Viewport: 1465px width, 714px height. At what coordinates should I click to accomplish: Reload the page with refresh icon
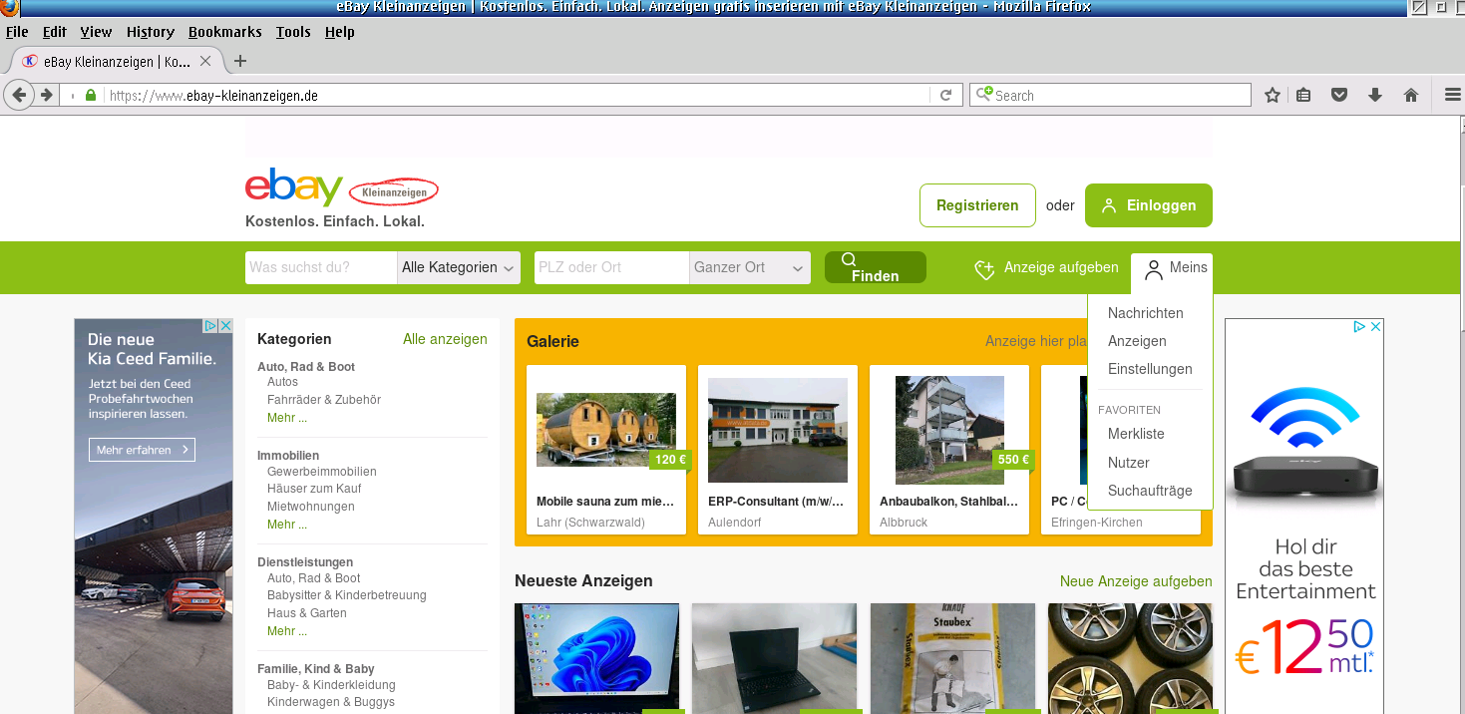[x=946, y=96]
